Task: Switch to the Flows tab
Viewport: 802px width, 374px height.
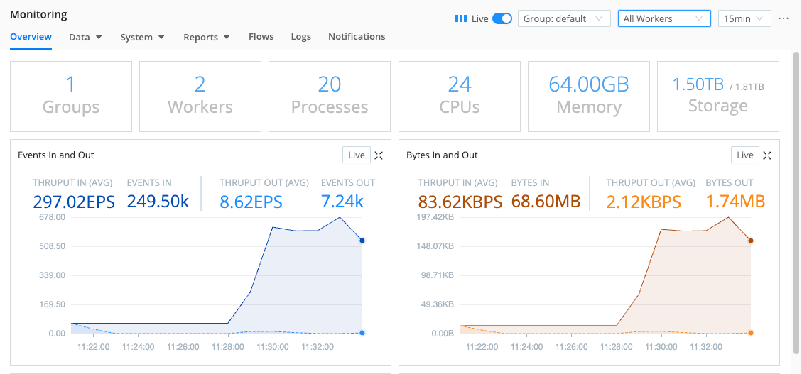Action: (261, 37)
